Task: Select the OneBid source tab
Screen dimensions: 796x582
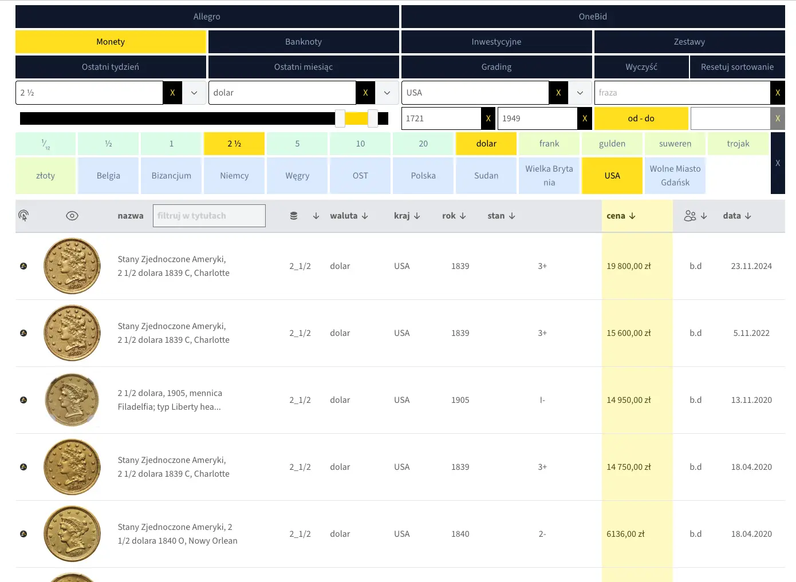Action: [x=593, y=17]
